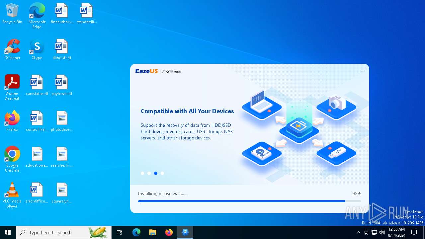Switch to the EaseUS installer taskbar button
This screenshot has width=425, height=239.
click(x=185, y=232)
